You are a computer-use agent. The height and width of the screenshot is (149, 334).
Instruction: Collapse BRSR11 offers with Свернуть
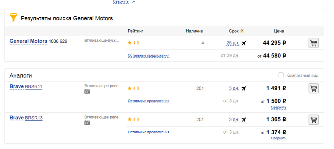click(279, 107)
